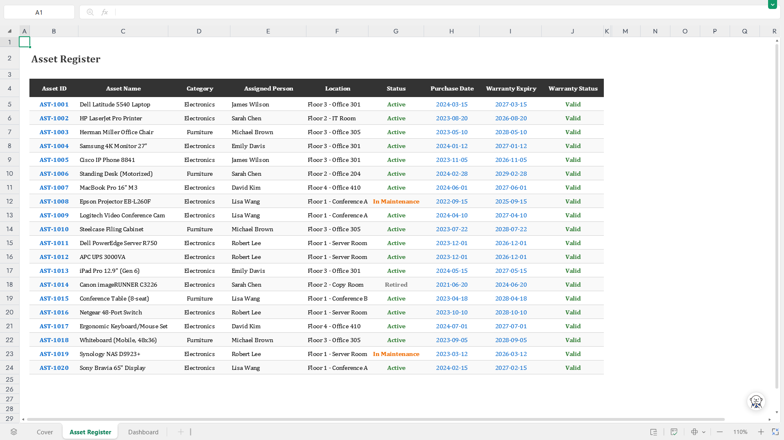Click the Valid warranty status for AST-1014

(x=573, y=285)
